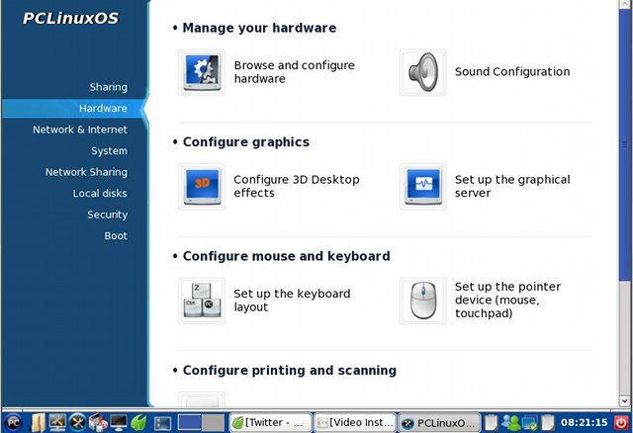Switch to the second virtual desktop

(213, 423)
